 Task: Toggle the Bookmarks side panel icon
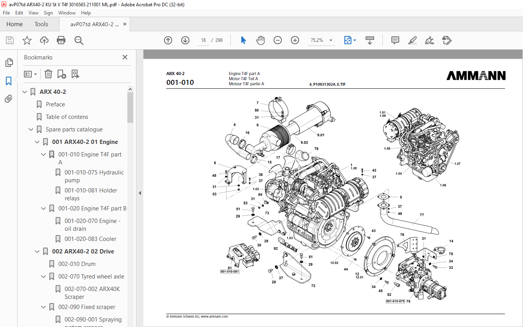(9, 81)
